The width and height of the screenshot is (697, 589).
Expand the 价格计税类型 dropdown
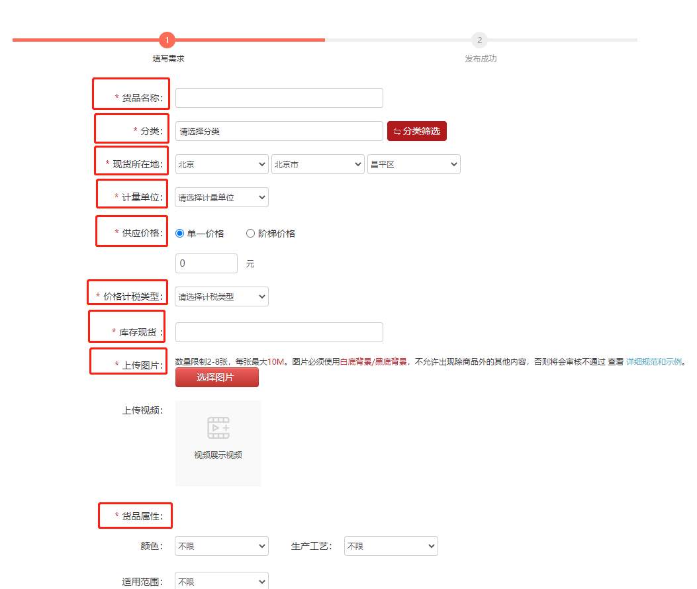coord(222,296)
